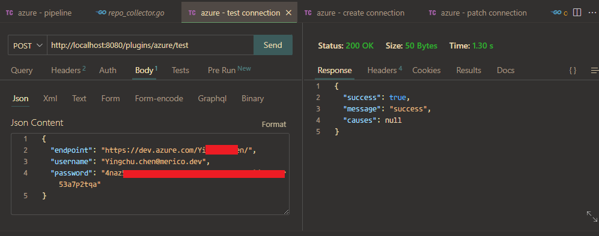Format the Json content
Image resolution: width=599 pixels, height=236 pixels.
pos(274,125)
